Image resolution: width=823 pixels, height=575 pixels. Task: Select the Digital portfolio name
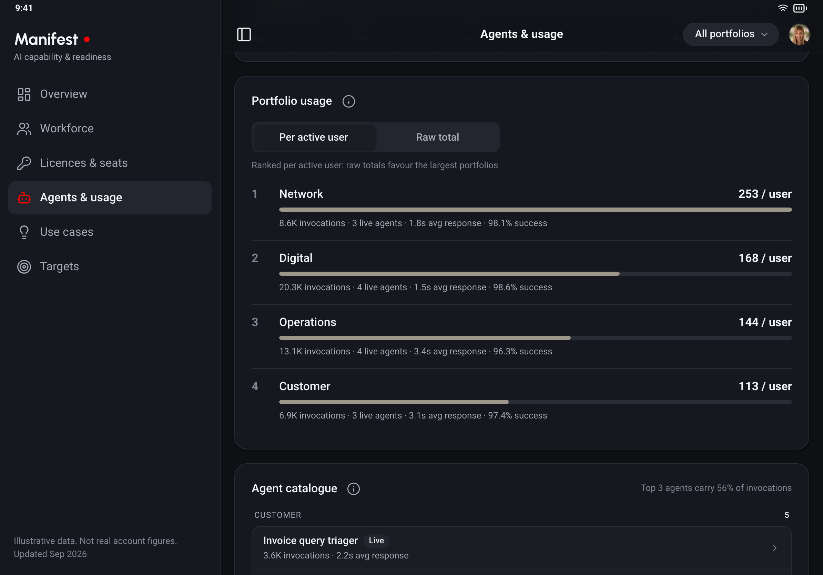point(296,258)
